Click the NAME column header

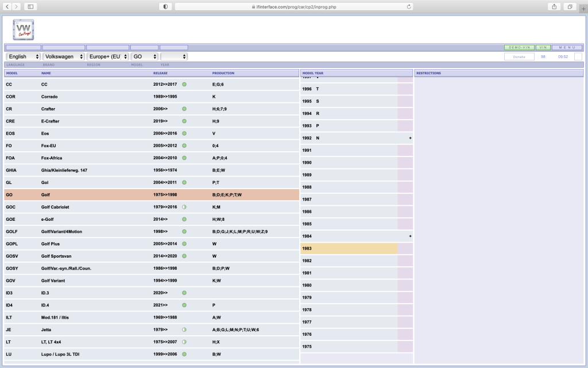(x=46, y=73)
